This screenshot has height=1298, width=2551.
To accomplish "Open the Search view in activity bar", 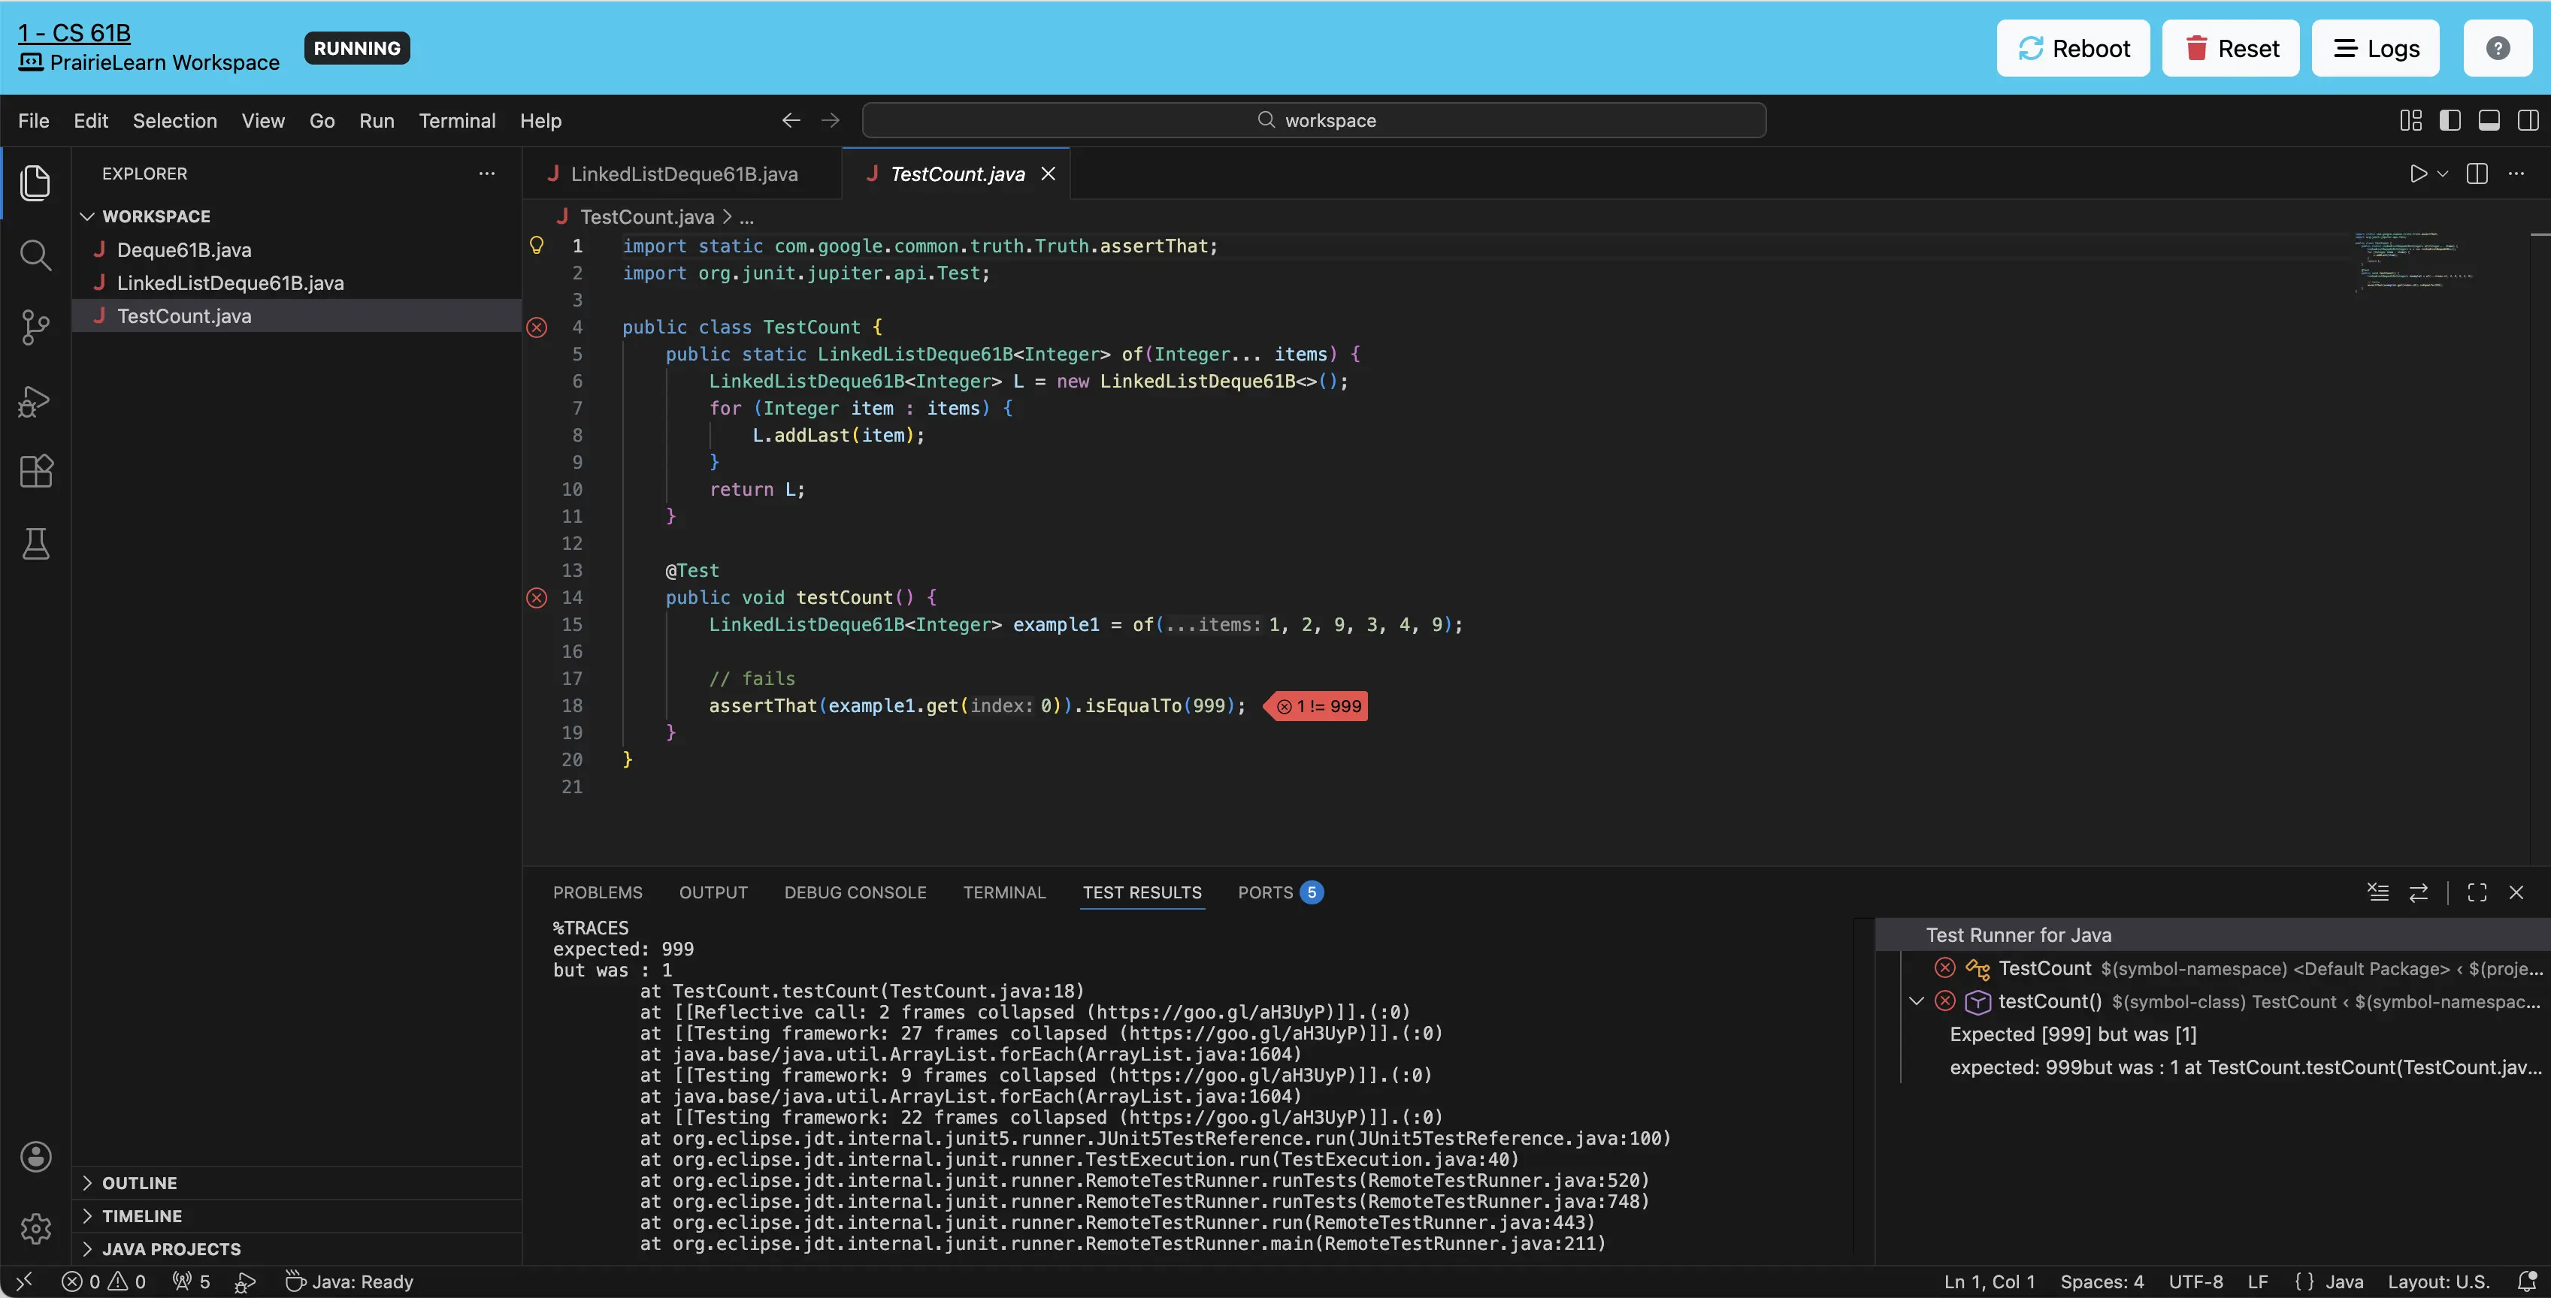I will coord(35,254).
